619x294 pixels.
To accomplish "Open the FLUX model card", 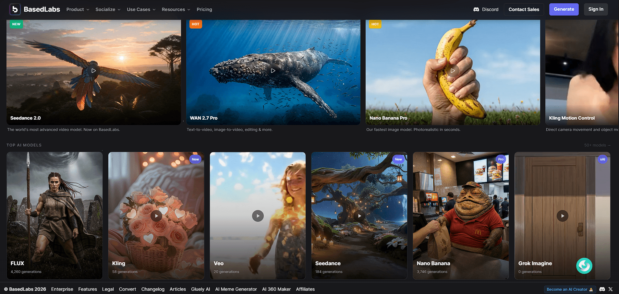I will click(x=55, y=216).
